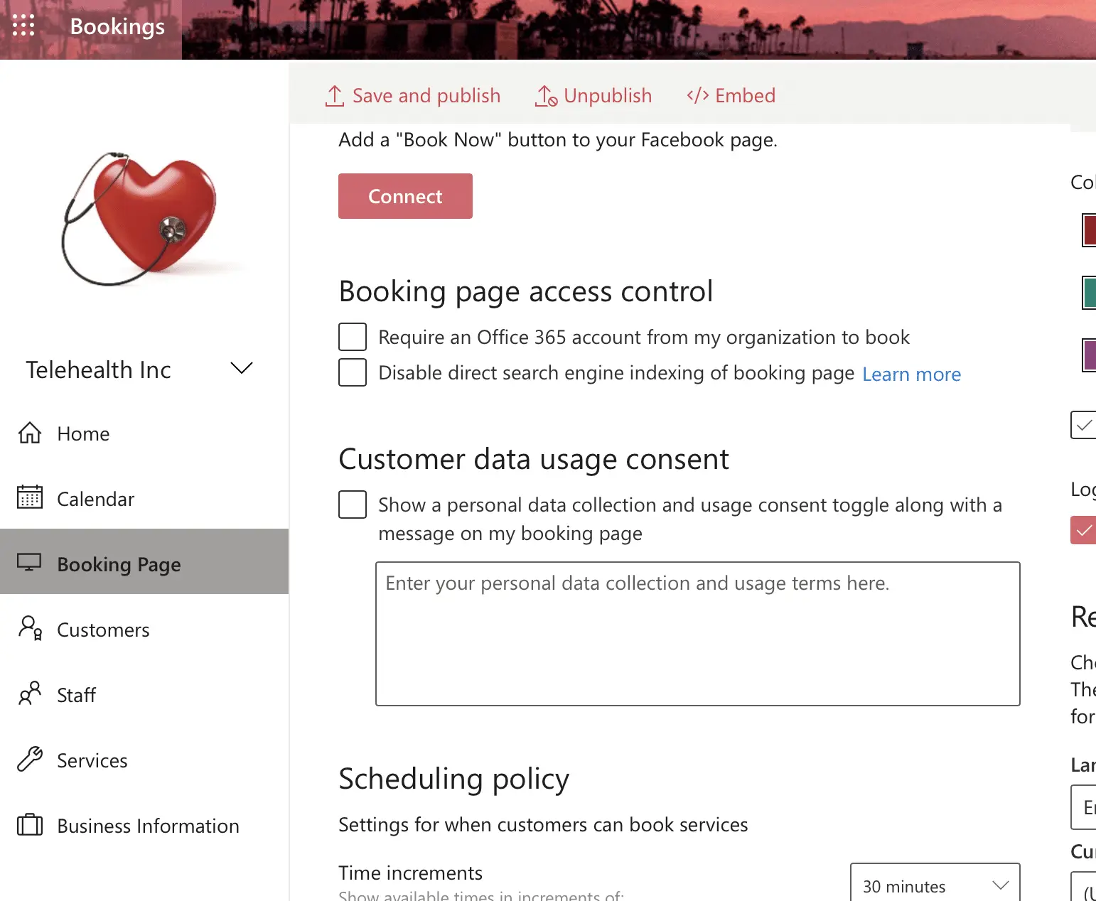Select the dark red color swatch
The image size is (1096, 901).
1089,230
